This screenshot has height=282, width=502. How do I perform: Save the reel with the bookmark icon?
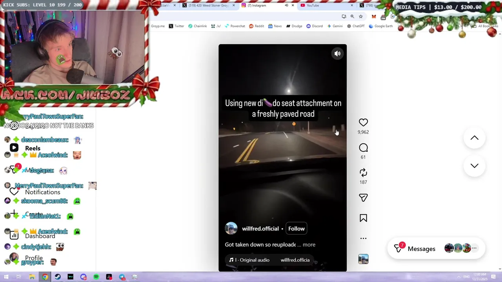363,218
